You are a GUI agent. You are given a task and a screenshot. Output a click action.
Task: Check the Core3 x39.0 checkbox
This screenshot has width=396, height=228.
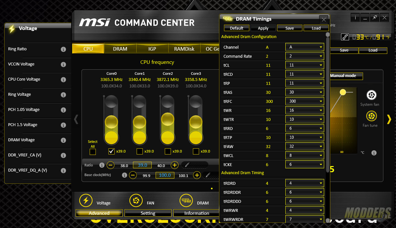click(x=196, y=151)
